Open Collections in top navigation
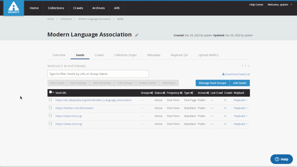Viewport: 297px width, 167px height. tap(56, 8)
